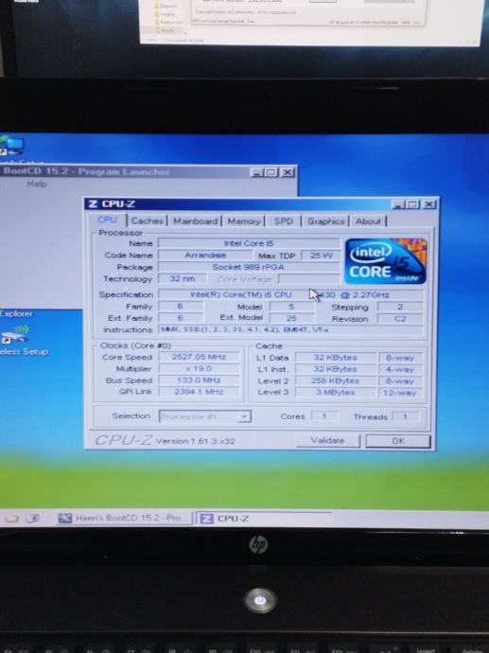The width and height of the screenshot is (489, 653).
Task: Select the CPU tab
Action: click(x=108, y=220)
